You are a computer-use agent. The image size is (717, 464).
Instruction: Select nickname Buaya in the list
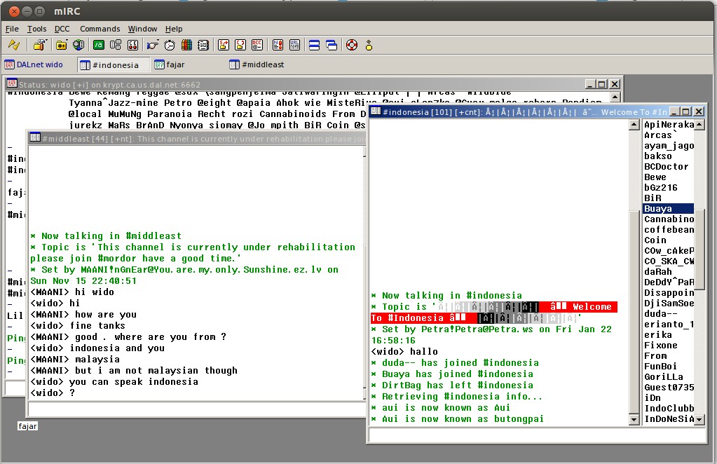[669, 208]
